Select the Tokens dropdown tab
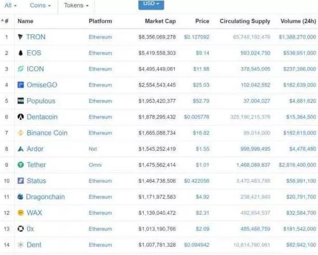The width and height of the screenshot is (318, 255). (x=76, y=6)
